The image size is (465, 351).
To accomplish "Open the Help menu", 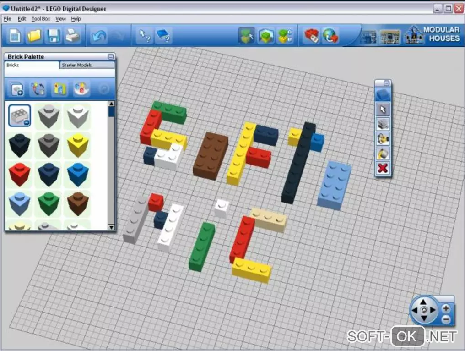I will [76, 19].
